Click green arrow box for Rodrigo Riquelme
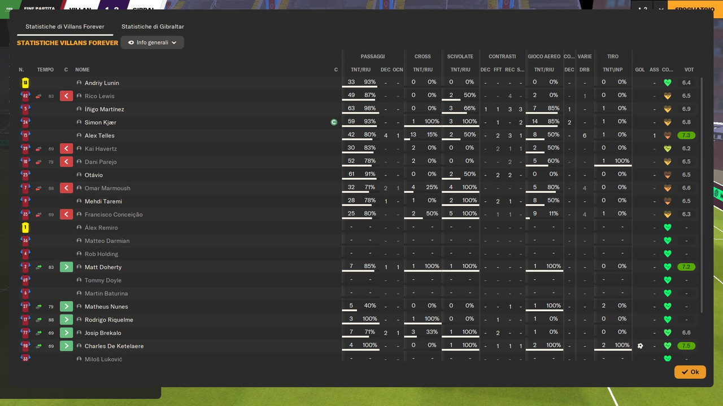The height and width of the screenshot is (406, 723). tap(66, 320)
